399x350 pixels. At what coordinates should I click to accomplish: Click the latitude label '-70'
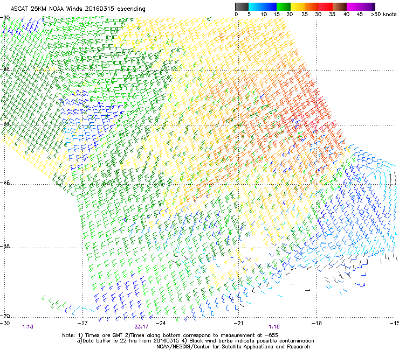pos(5,316)
